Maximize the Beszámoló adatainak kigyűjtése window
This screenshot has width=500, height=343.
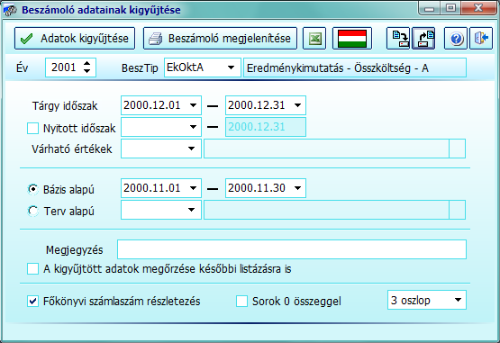450,8
